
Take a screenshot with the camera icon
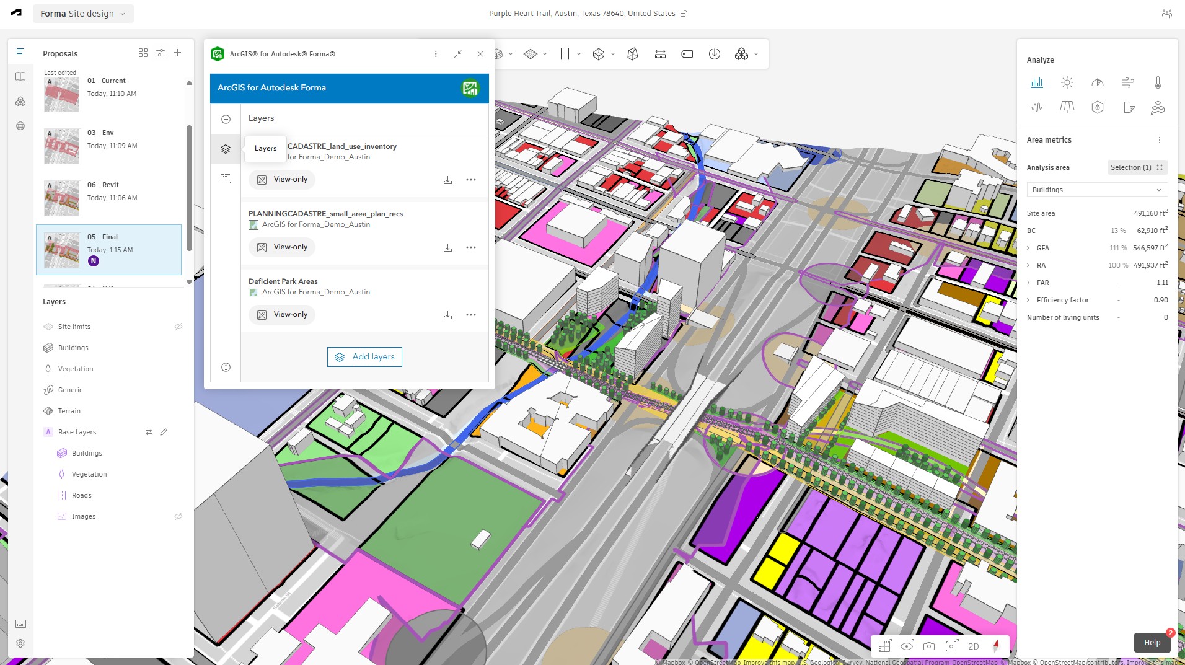coord(929,646)
